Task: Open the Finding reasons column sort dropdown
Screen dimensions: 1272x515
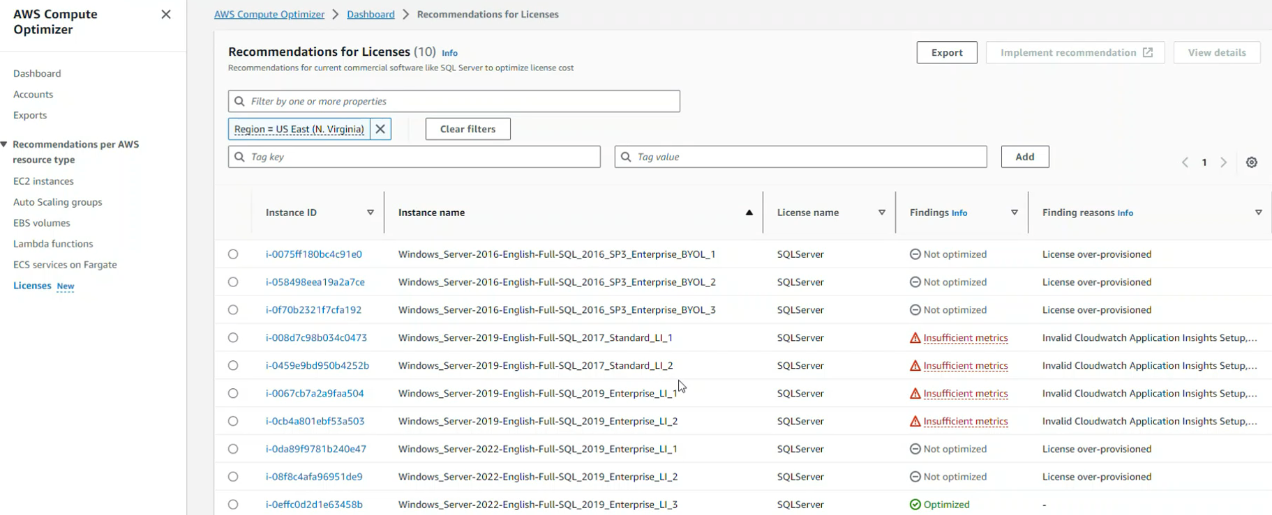Action: point(1259,213)
